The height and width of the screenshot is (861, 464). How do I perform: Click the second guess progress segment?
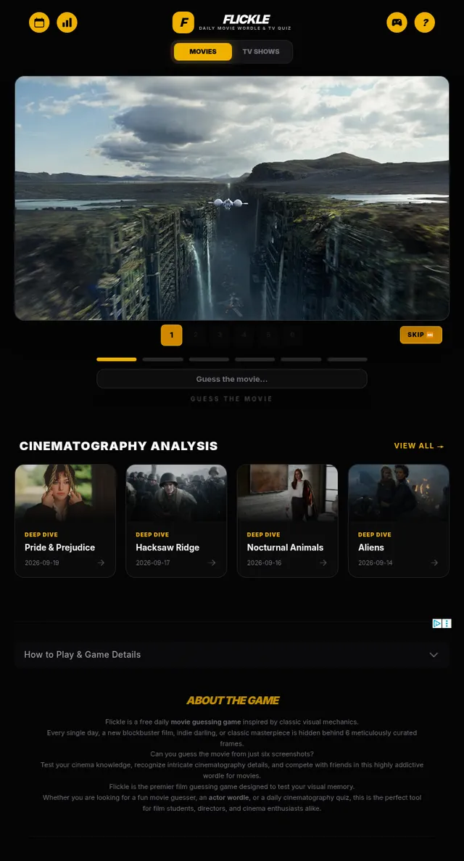pos(163,359)
